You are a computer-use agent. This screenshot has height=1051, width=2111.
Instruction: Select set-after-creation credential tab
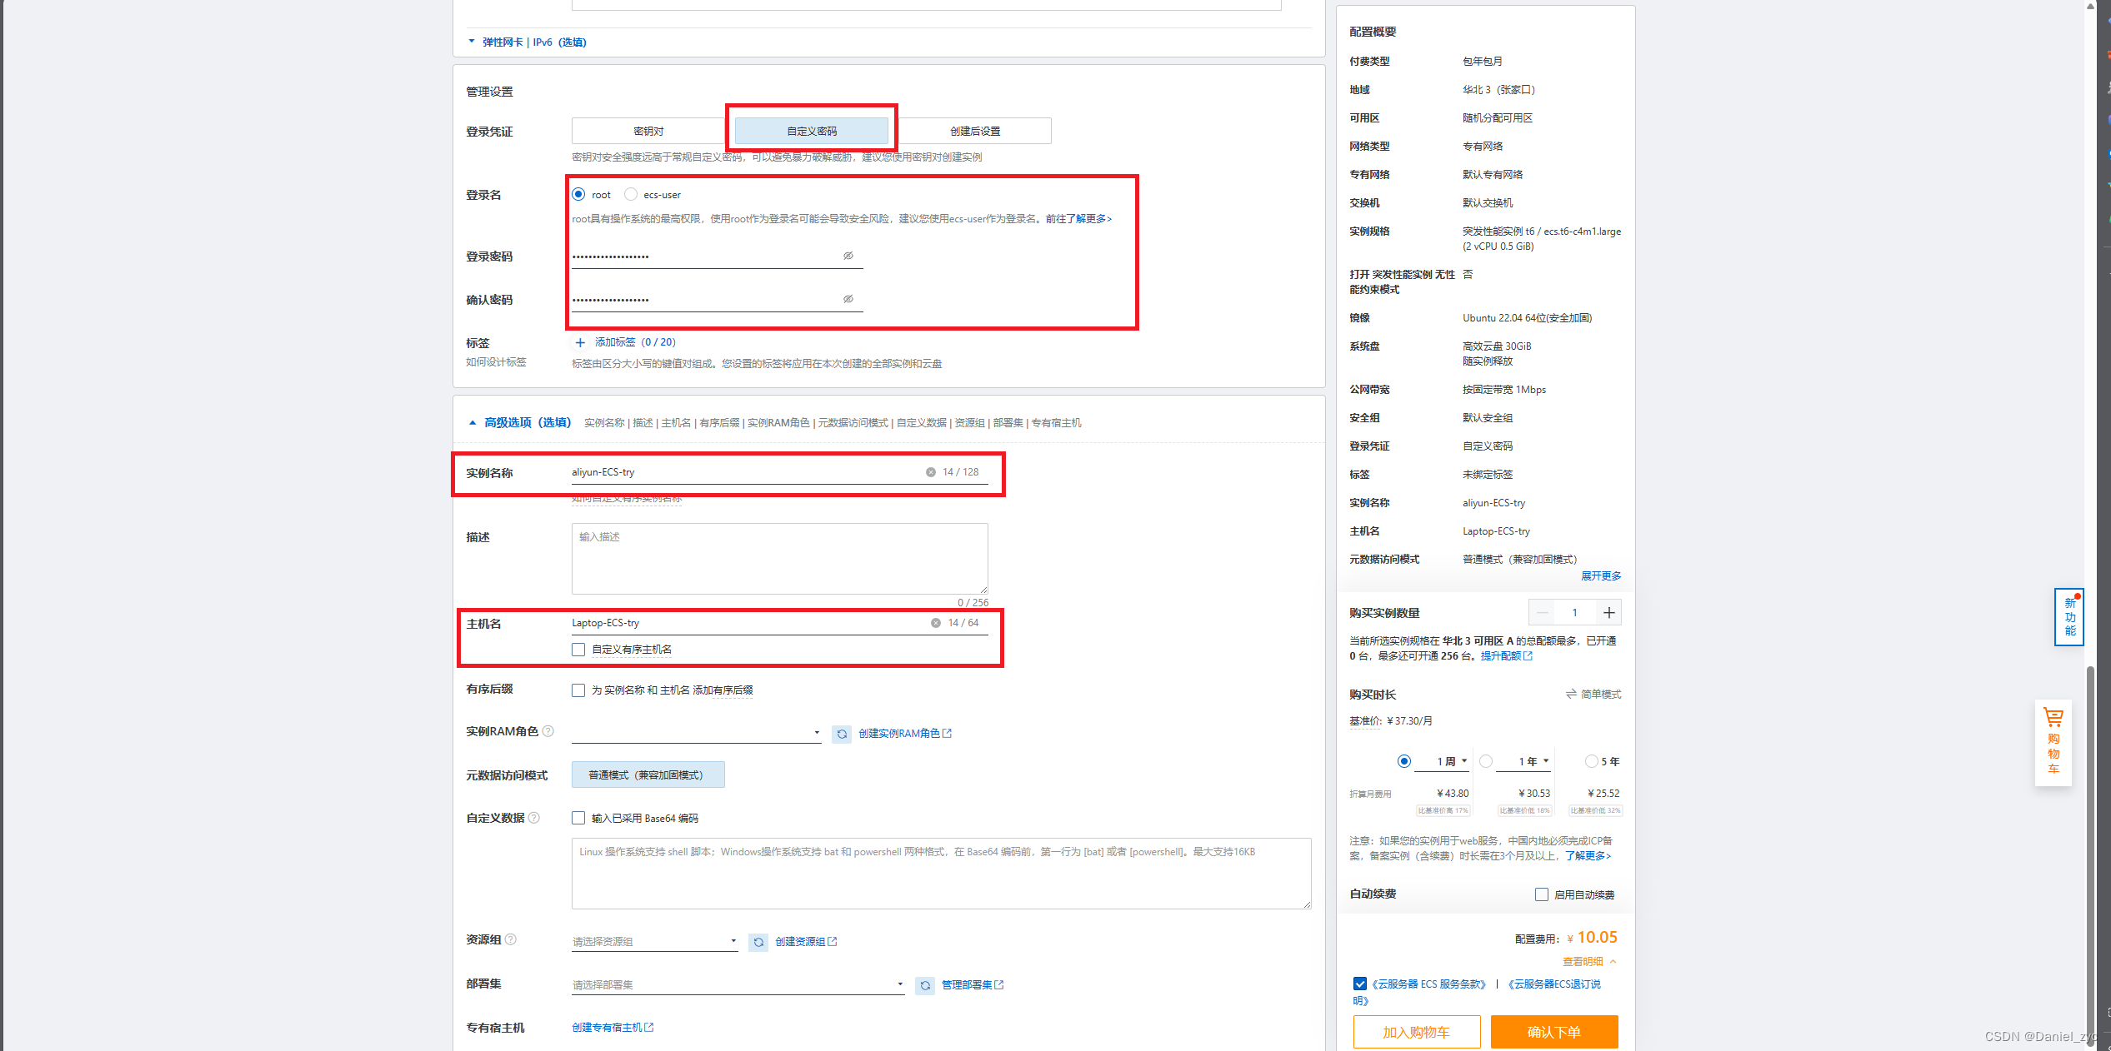975,131
